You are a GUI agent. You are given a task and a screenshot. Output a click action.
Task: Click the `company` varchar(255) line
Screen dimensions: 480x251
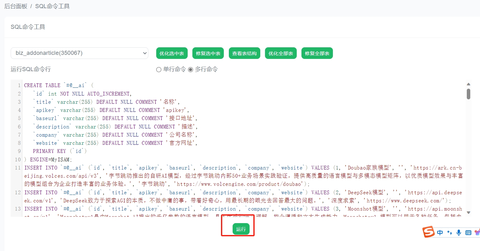tap(115, 135)
